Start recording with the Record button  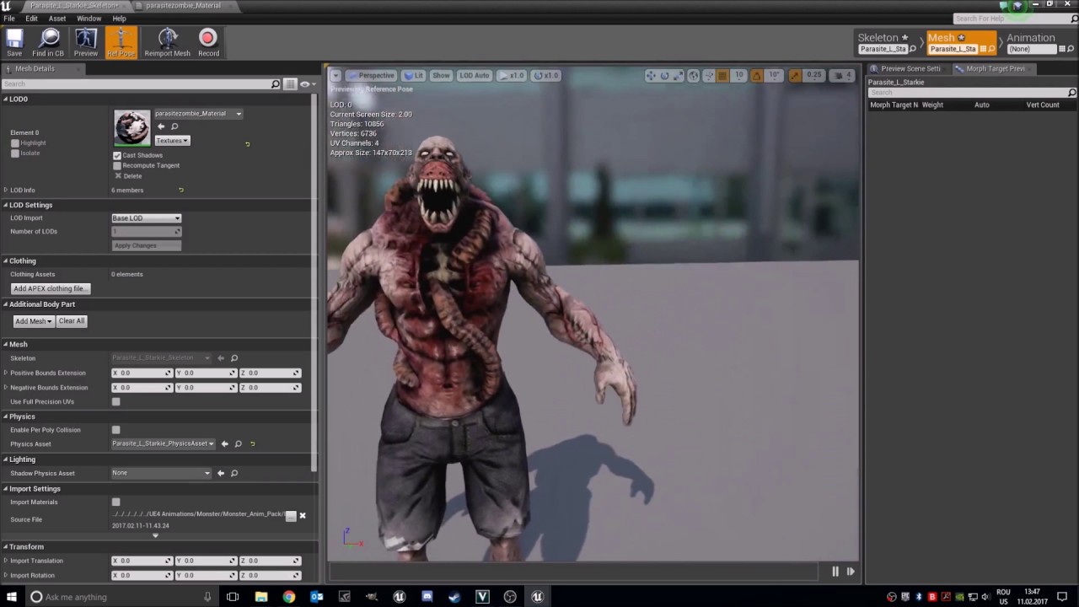pyautogui.click(x=208, y=42)
